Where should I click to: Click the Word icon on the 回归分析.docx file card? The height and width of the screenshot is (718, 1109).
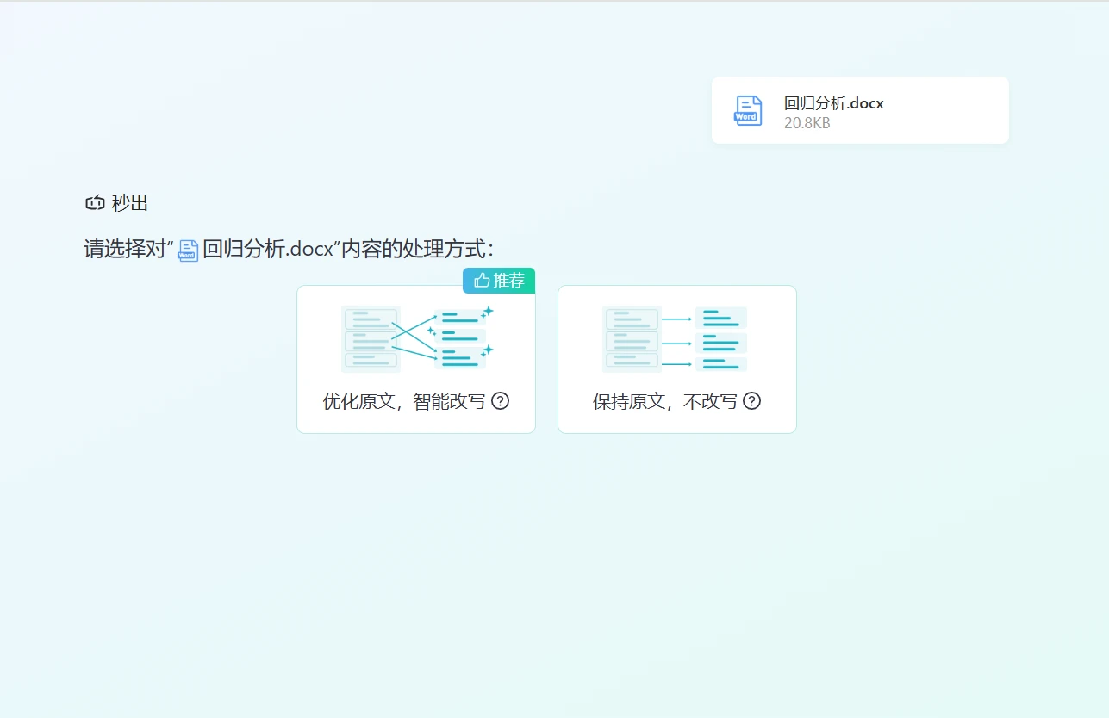pos(747,110)
